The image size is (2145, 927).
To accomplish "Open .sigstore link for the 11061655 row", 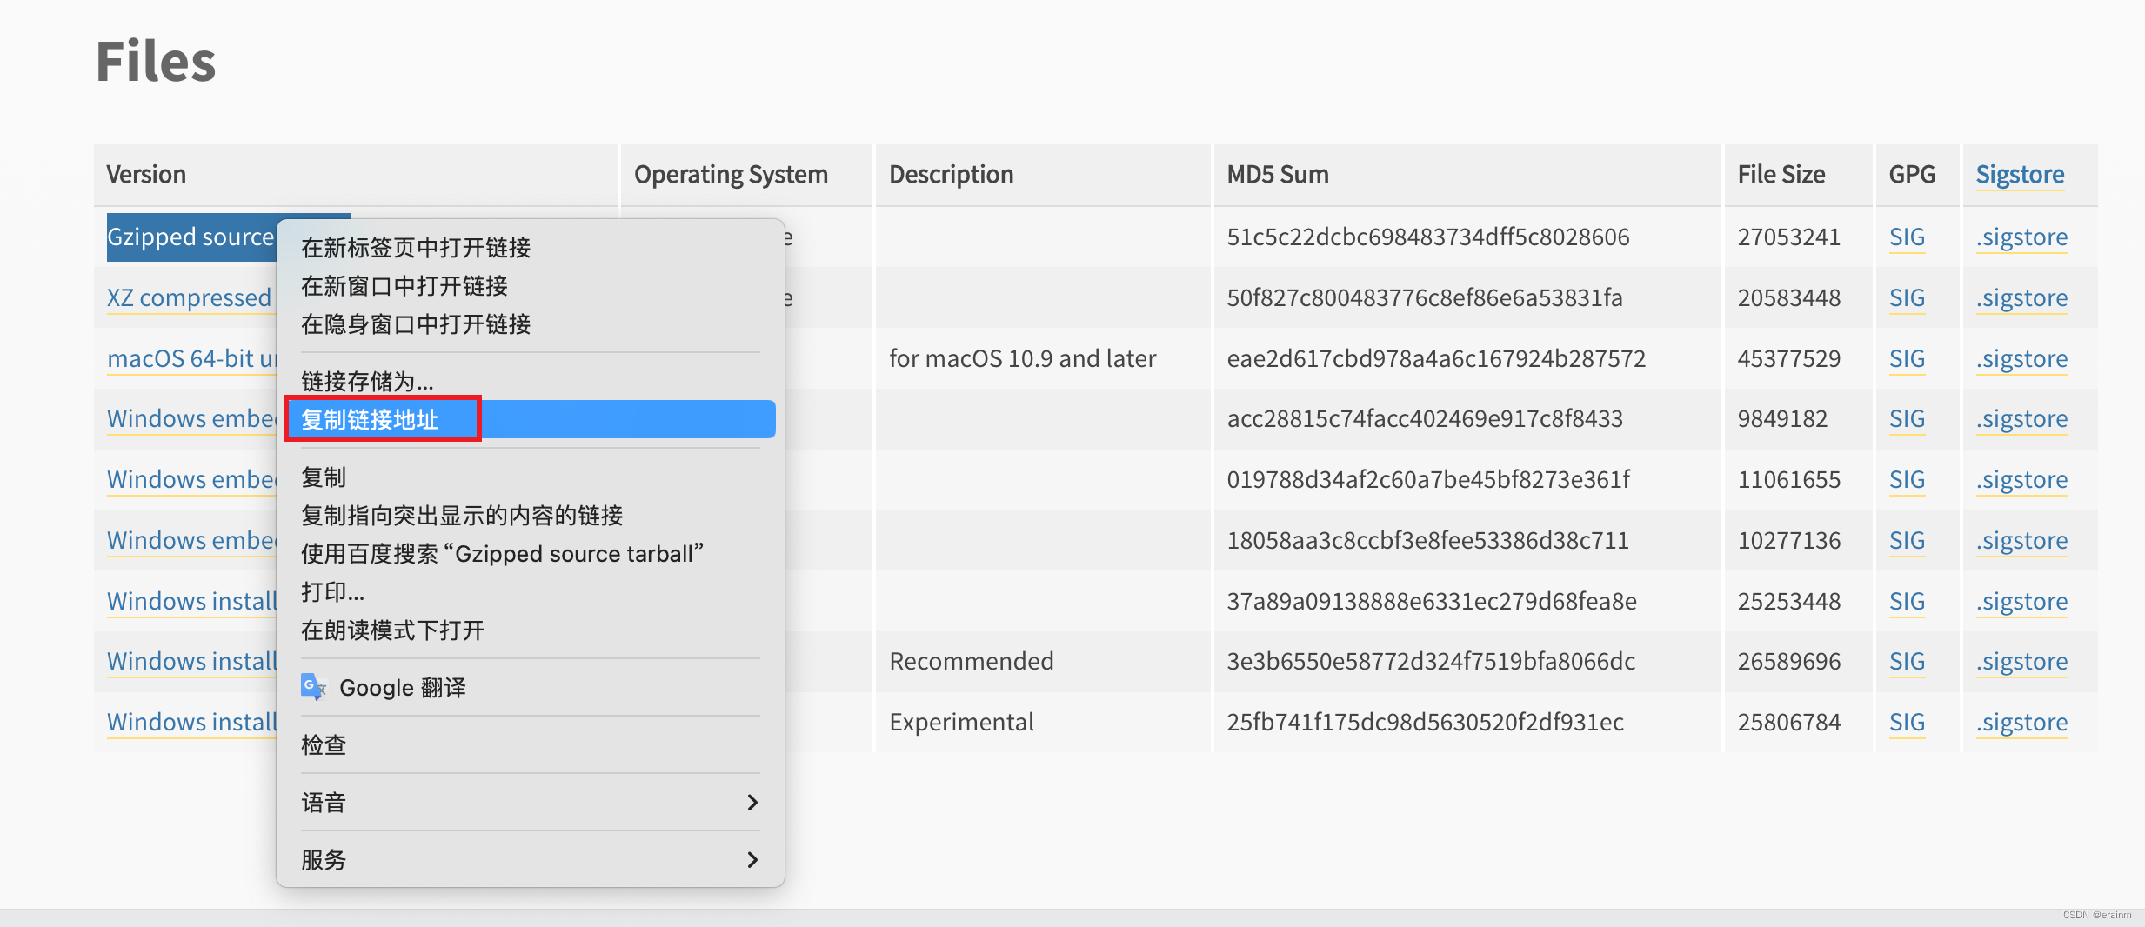I will click(2021, 479).
